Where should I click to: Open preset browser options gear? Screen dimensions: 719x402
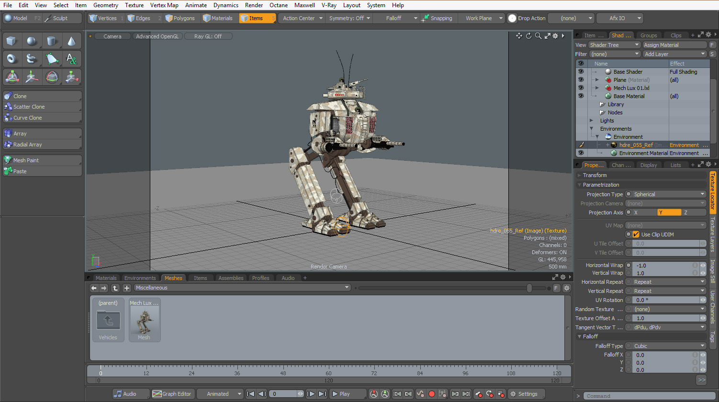tap(567, 288)
